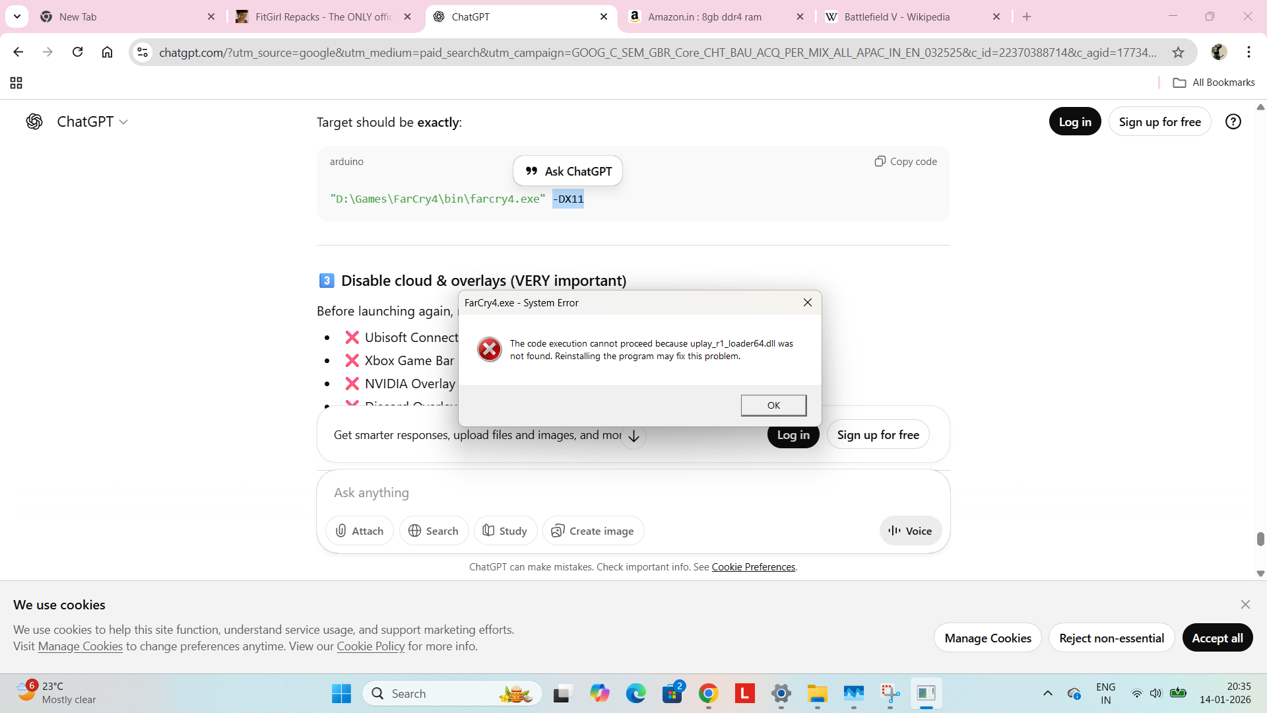1267x713 pixels.
Task: Open the help question mark icon
Action: pyautogui.click(x=1233, y=121)
